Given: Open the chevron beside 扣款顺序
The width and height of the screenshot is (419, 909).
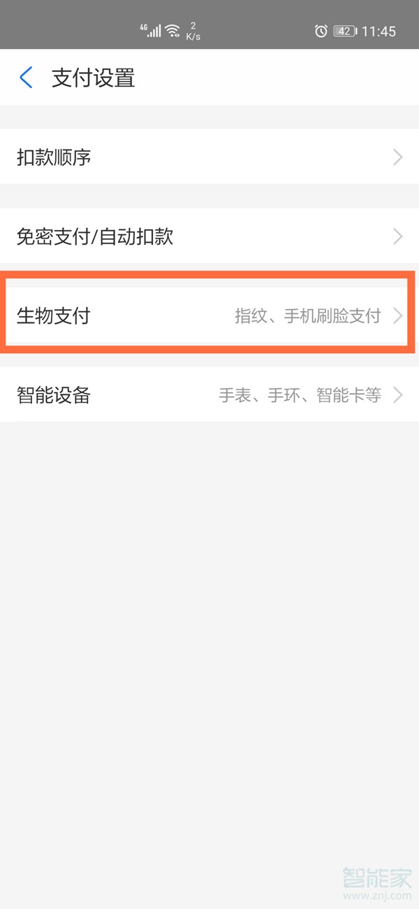Looking at the screenshot, I should pos(398,157).
